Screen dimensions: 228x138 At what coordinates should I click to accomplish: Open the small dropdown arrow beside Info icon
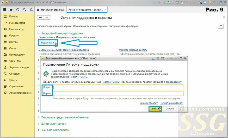[x=213, y=3]
